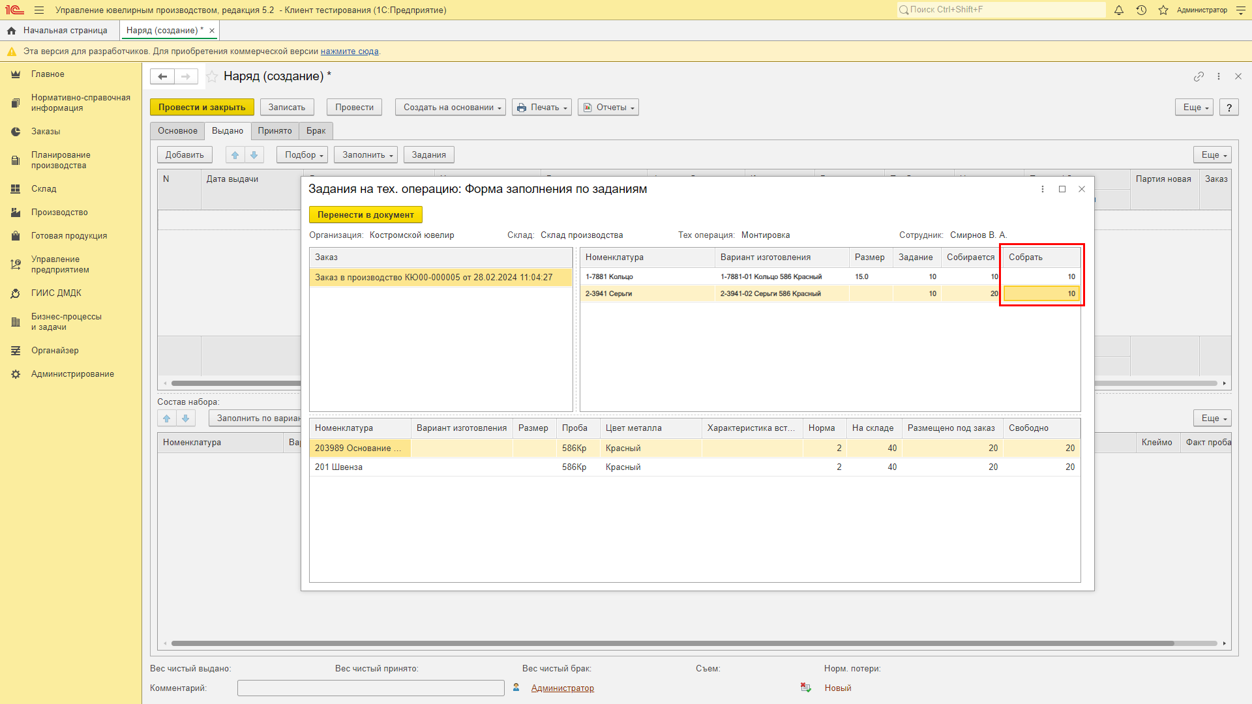Viewport: 1252px width, 704px height.
Task: Open the Еще menu of Выдано table
Action: coord(1213,155)
